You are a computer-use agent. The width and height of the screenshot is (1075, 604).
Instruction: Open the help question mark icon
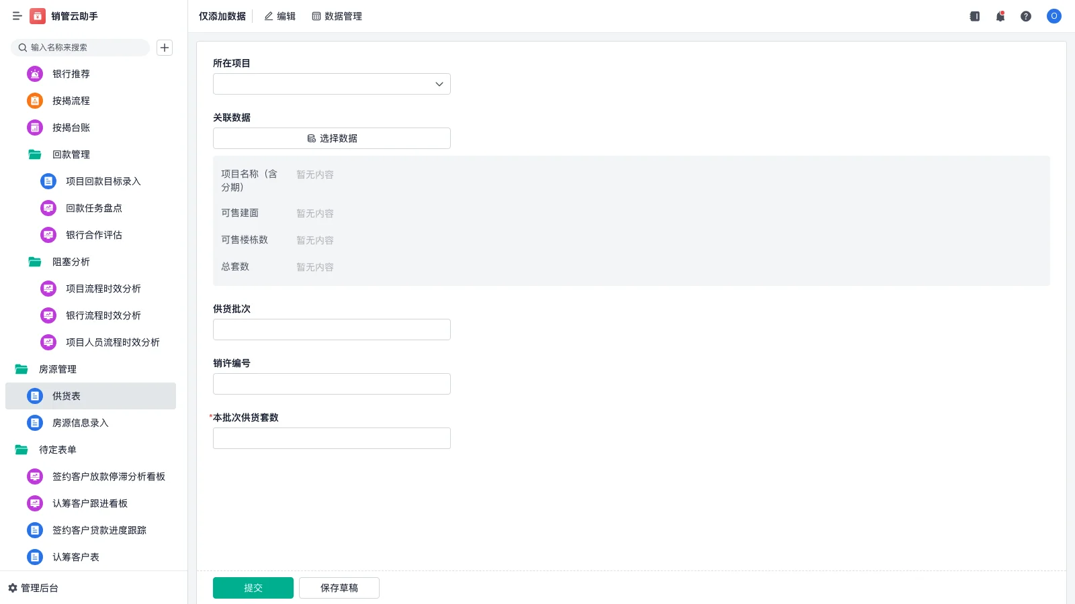point(1025,16)
